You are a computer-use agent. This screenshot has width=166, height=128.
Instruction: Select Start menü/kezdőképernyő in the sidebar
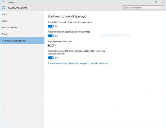pyautogui.click(x=22, y=41)
